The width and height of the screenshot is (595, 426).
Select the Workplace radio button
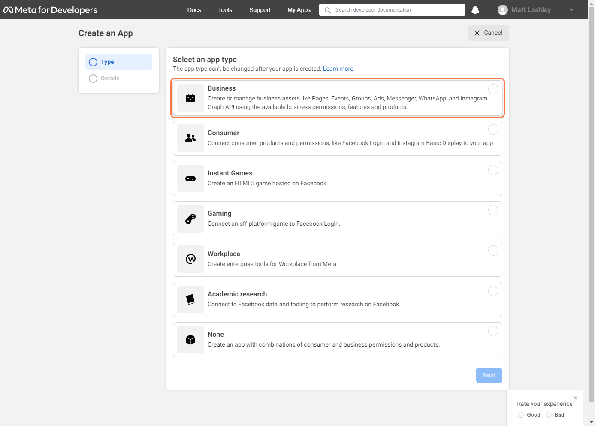click(x=493, y=251)
